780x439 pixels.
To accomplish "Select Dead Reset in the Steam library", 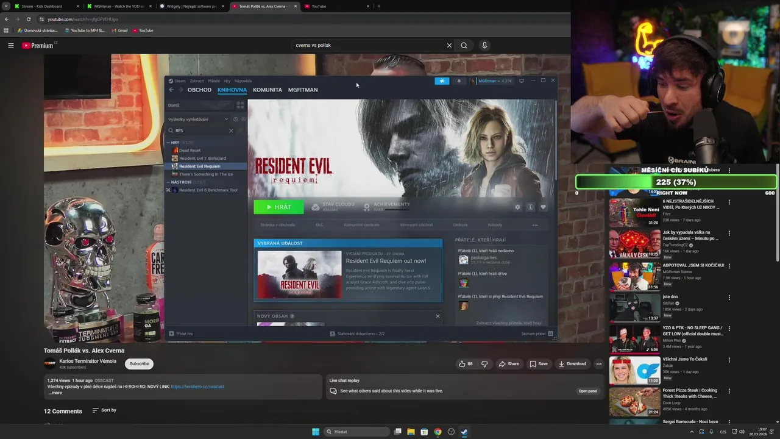I will (x=190, y=150).
